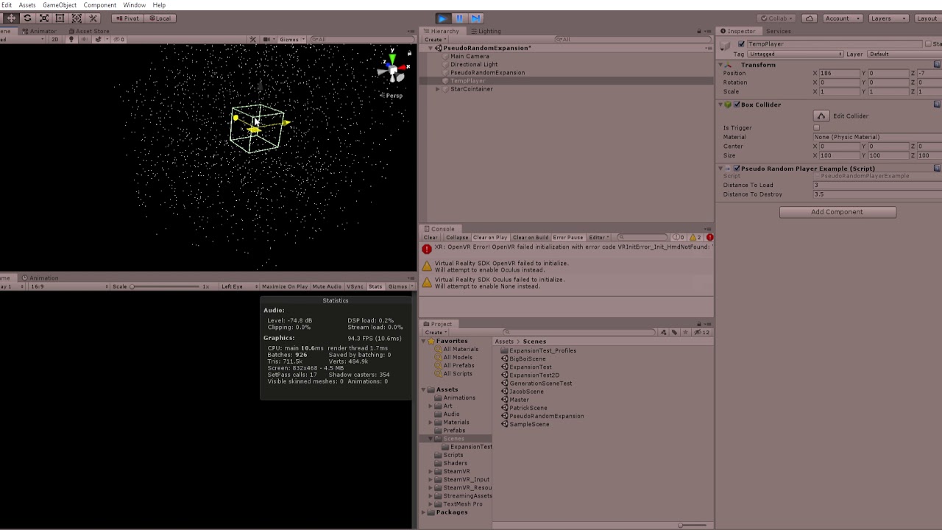
Task: Select the Rect transform tool
Action: point(60,18)
